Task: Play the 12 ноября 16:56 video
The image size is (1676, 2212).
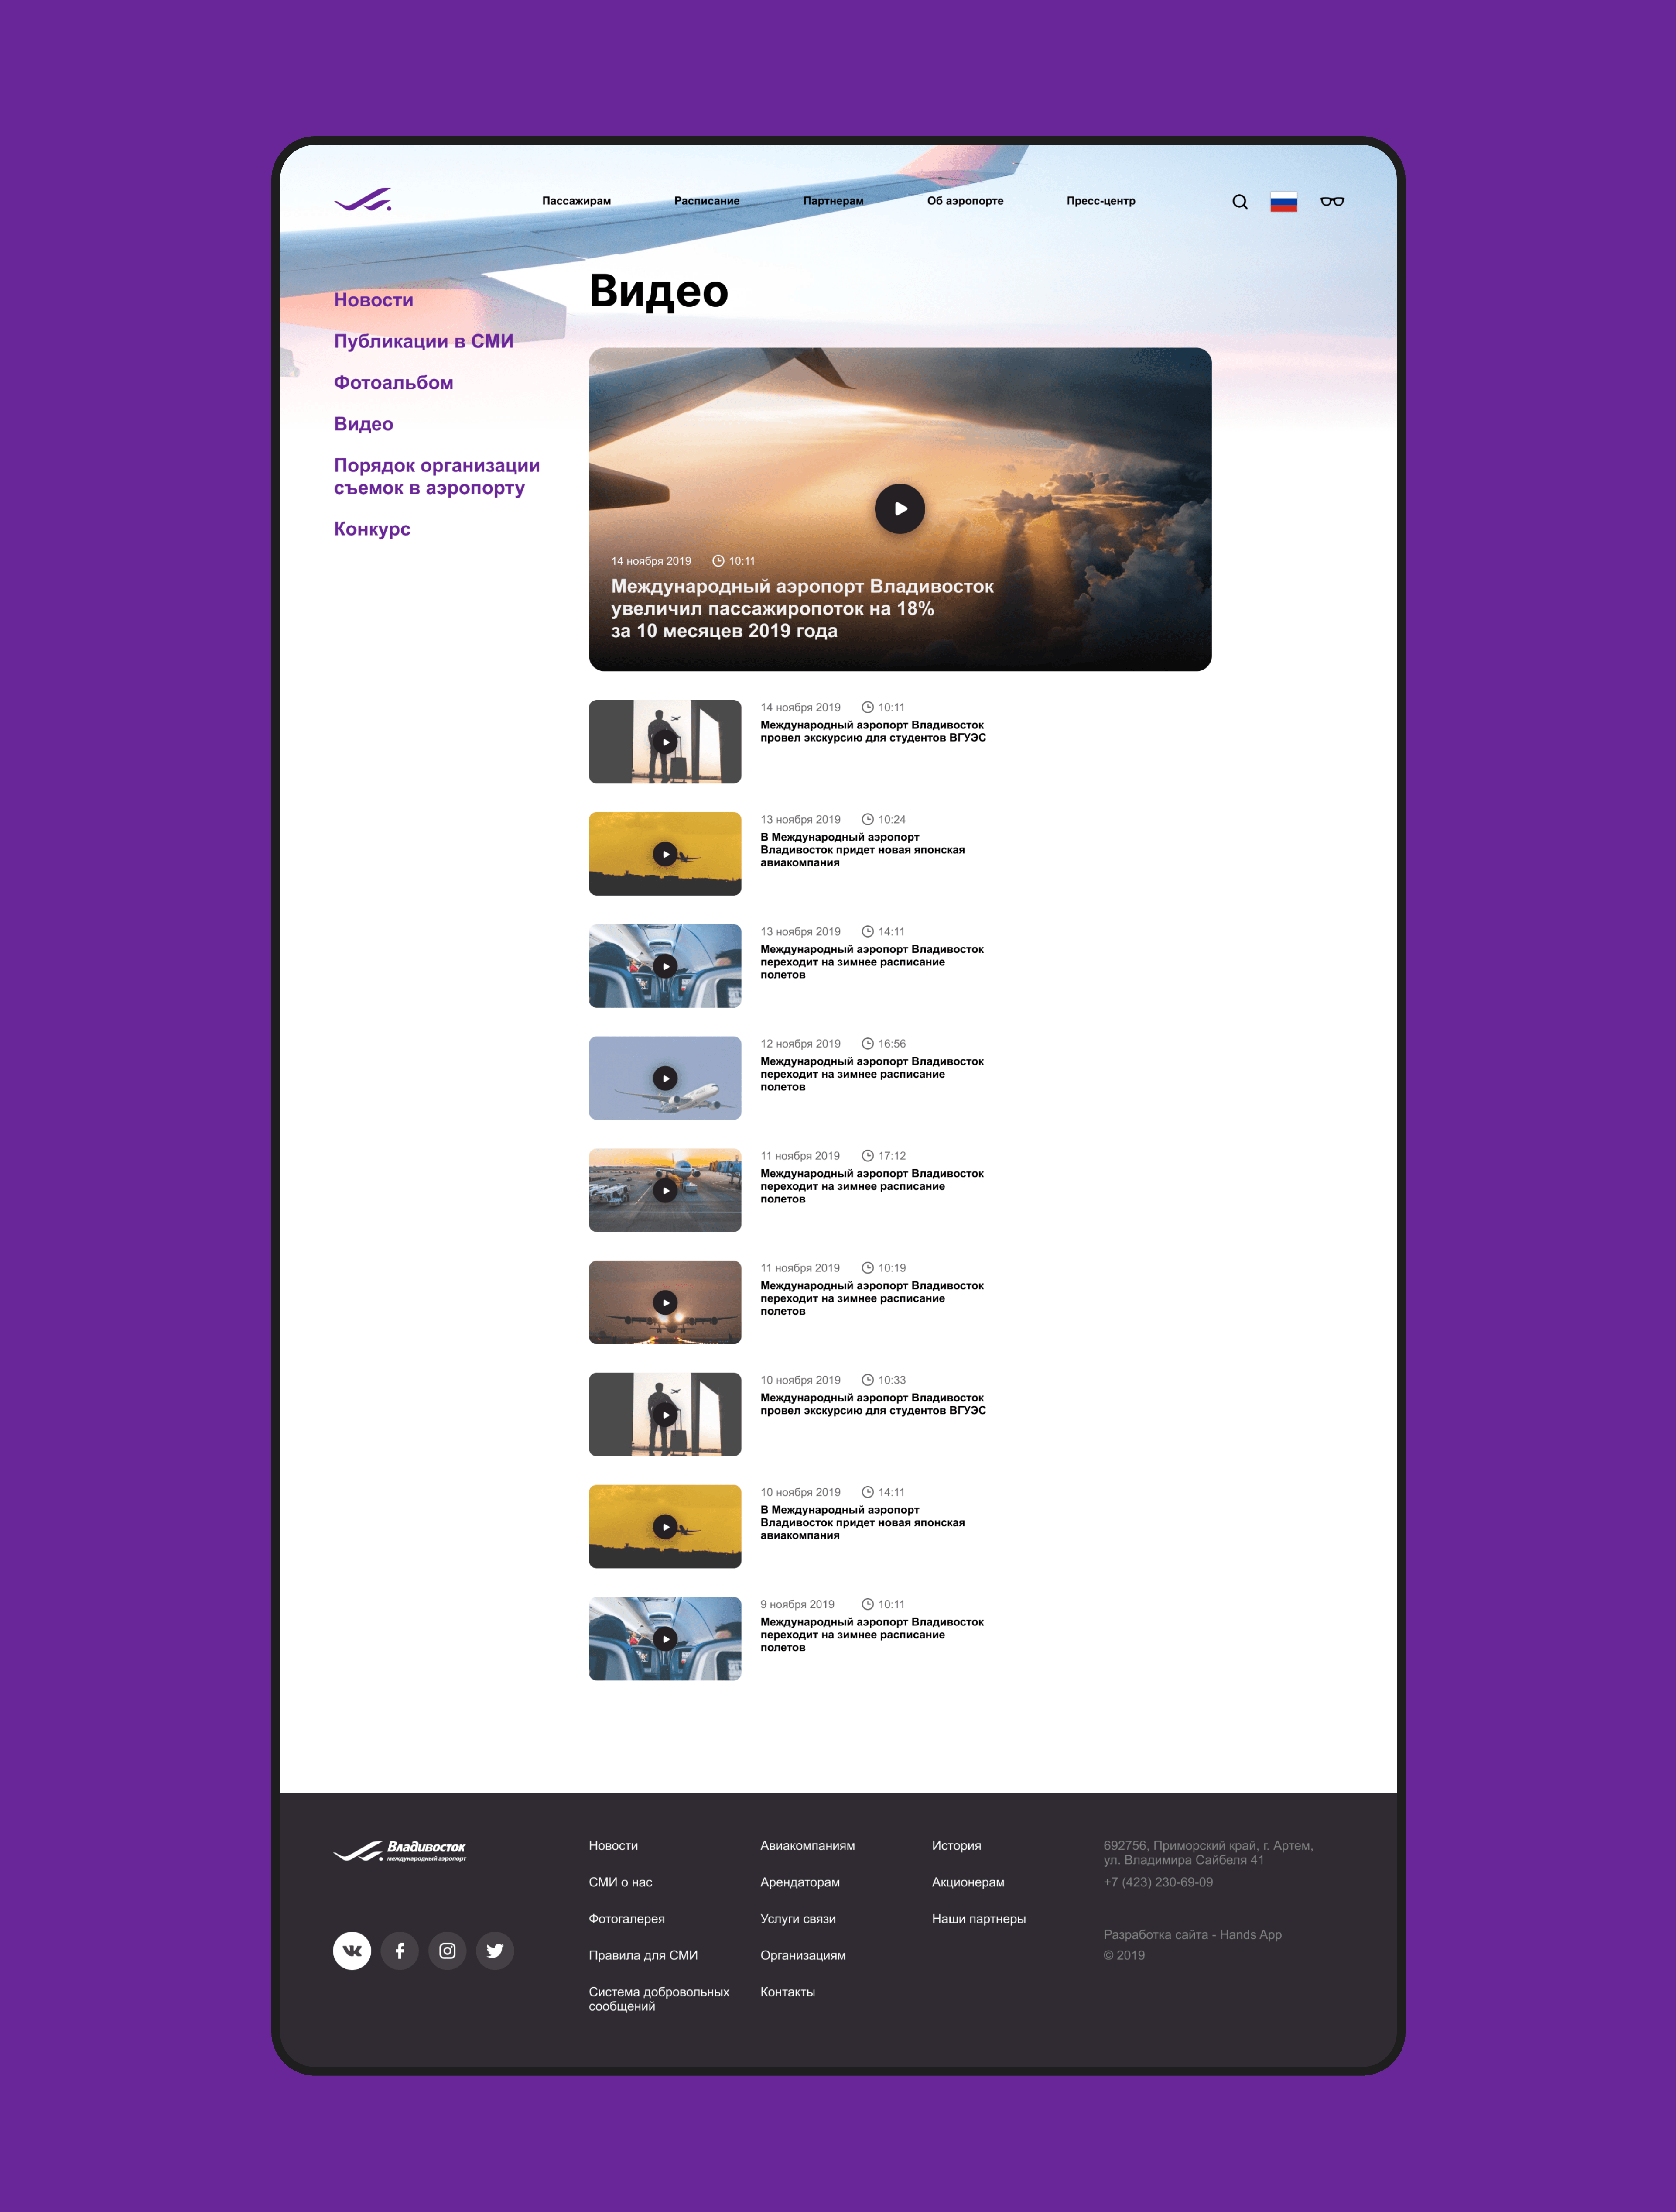Action: point(665,1078)
